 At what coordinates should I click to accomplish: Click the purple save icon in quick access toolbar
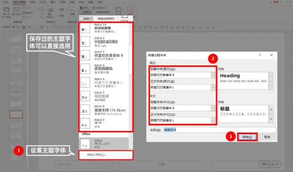point(24,27)
